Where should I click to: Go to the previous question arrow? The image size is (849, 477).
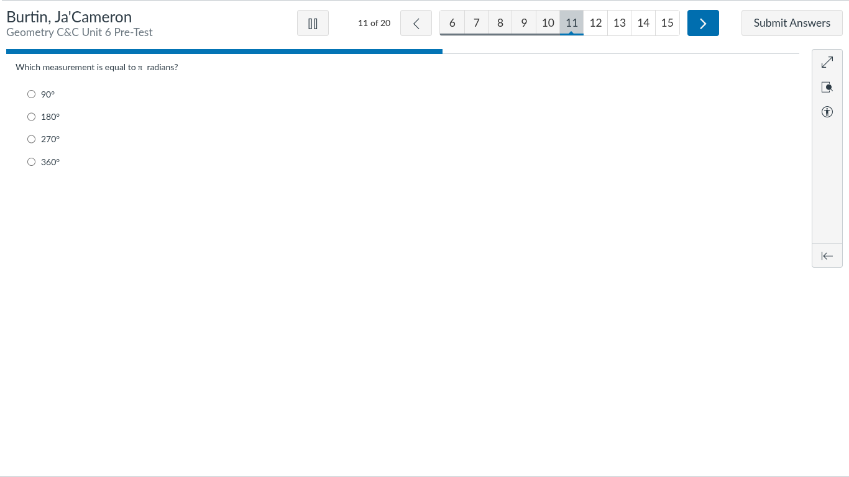click(x=416, y=23)
